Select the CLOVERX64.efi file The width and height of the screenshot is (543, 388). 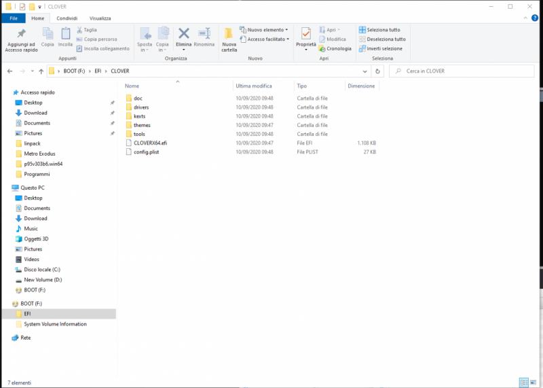(x=150, y=143)
